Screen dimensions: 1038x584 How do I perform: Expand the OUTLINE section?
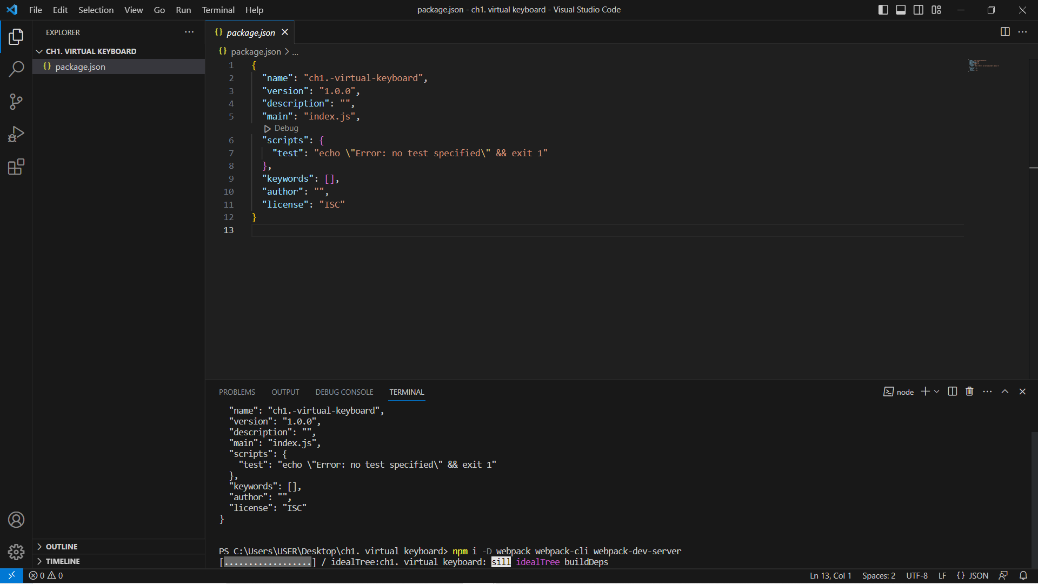tap(62, 546)
